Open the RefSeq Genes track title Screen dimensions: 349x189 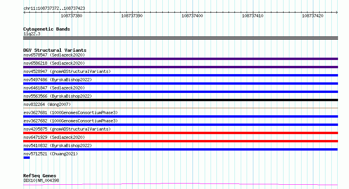click(40, 176)
